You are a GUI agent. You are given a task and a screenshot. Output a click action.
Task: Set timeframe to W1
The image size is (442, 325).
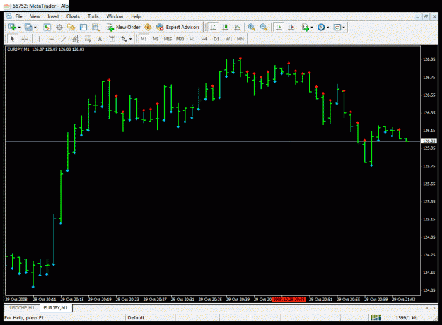pyautogui.click(x=228, y=39)
